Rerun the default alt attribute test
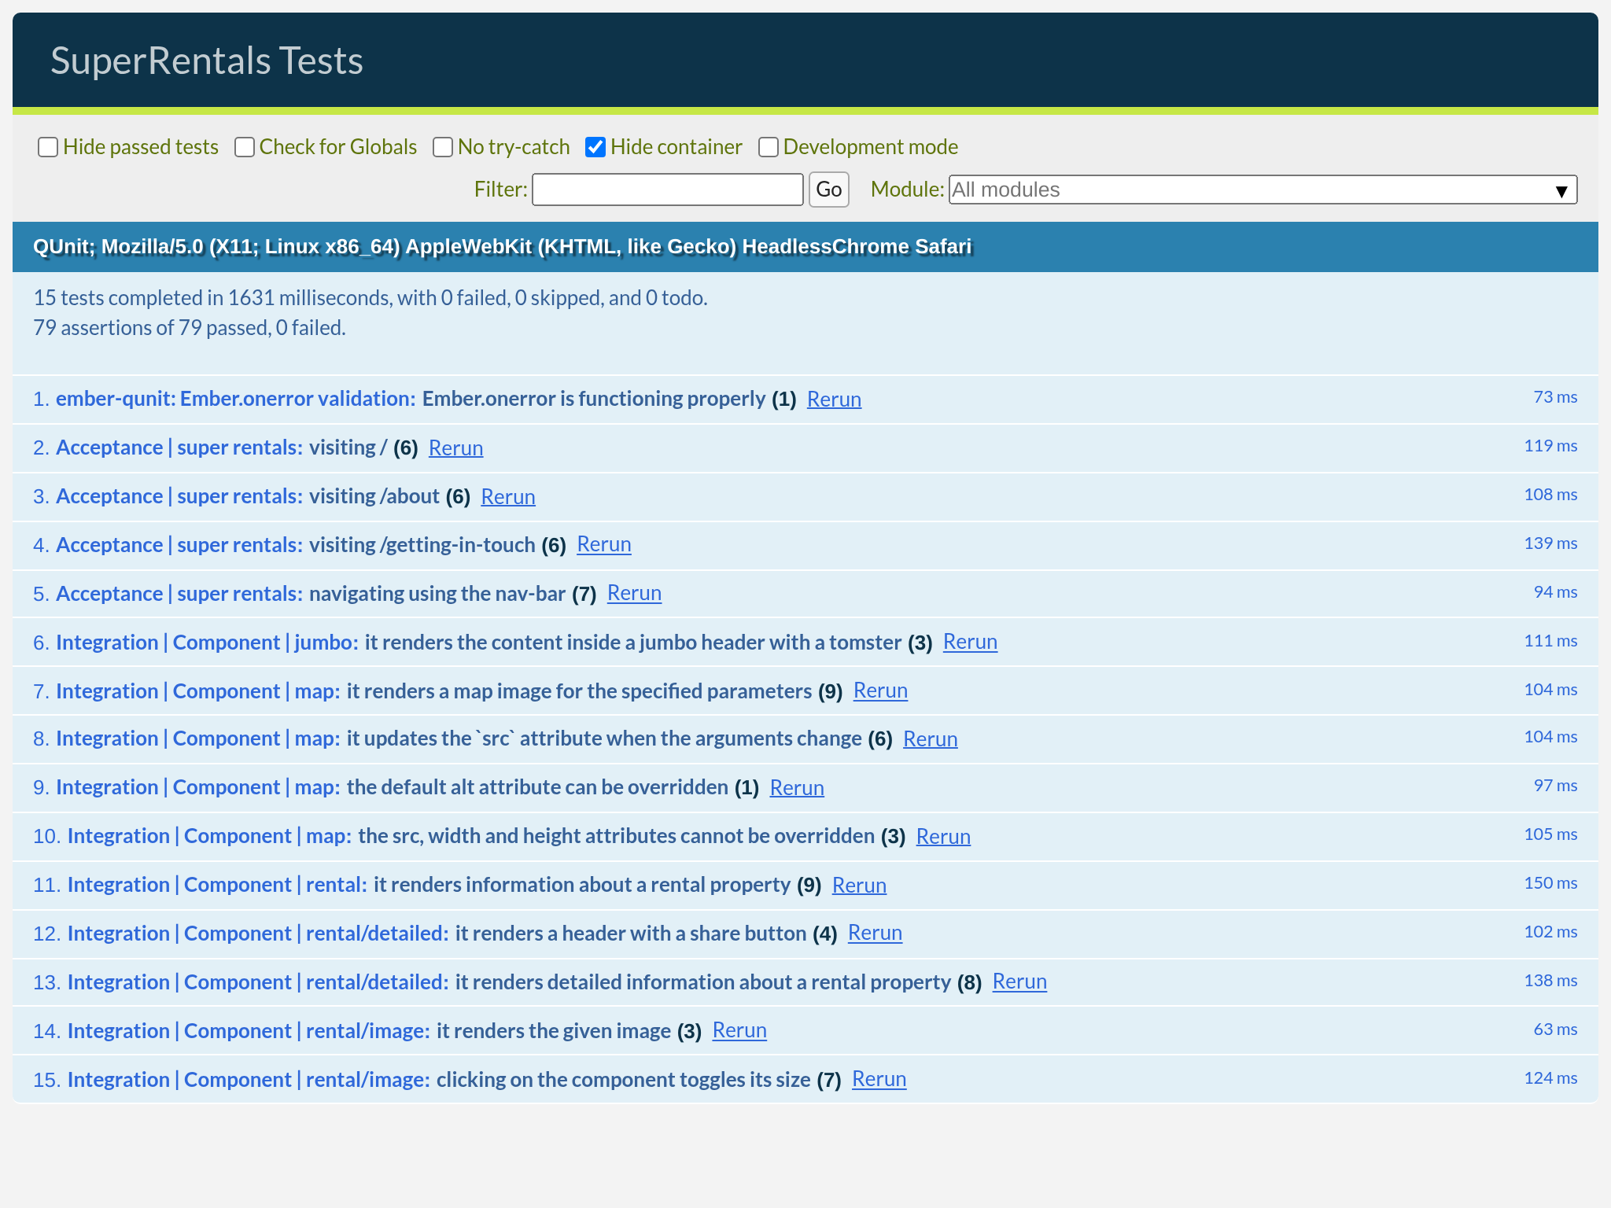 point(797,788)
